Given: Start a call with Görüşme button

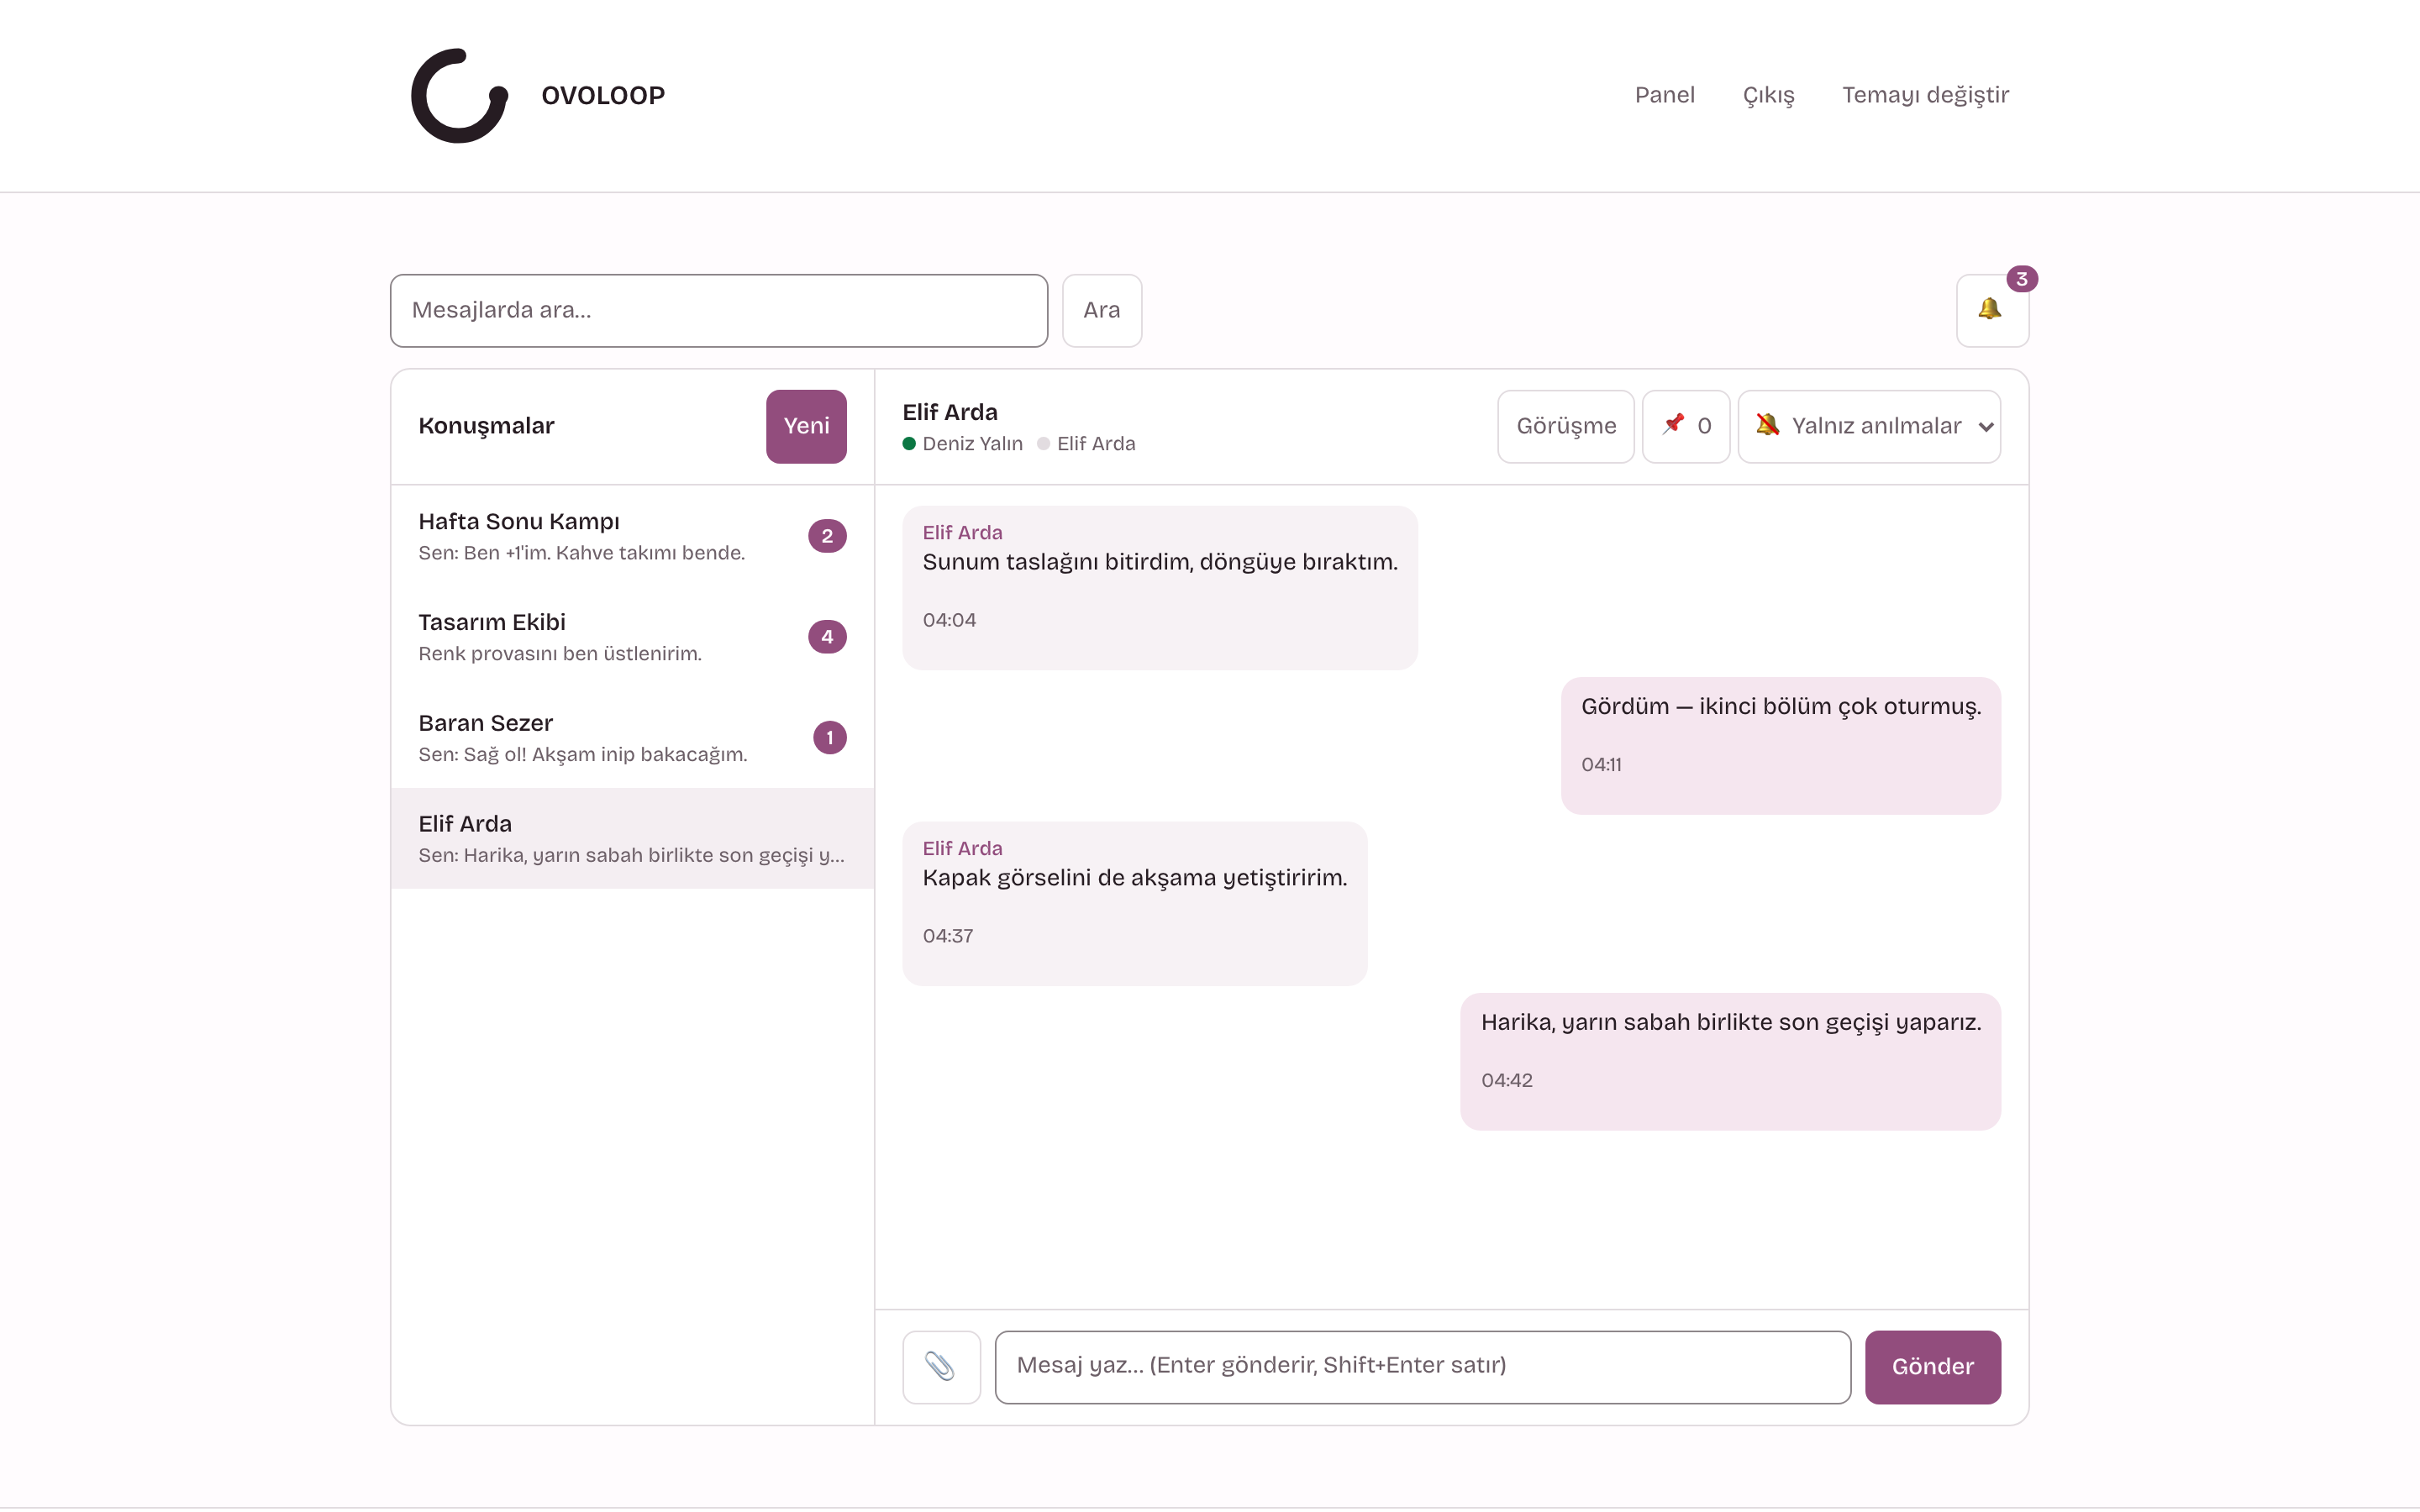Looking at the screenshot, I should [1565, 426].
